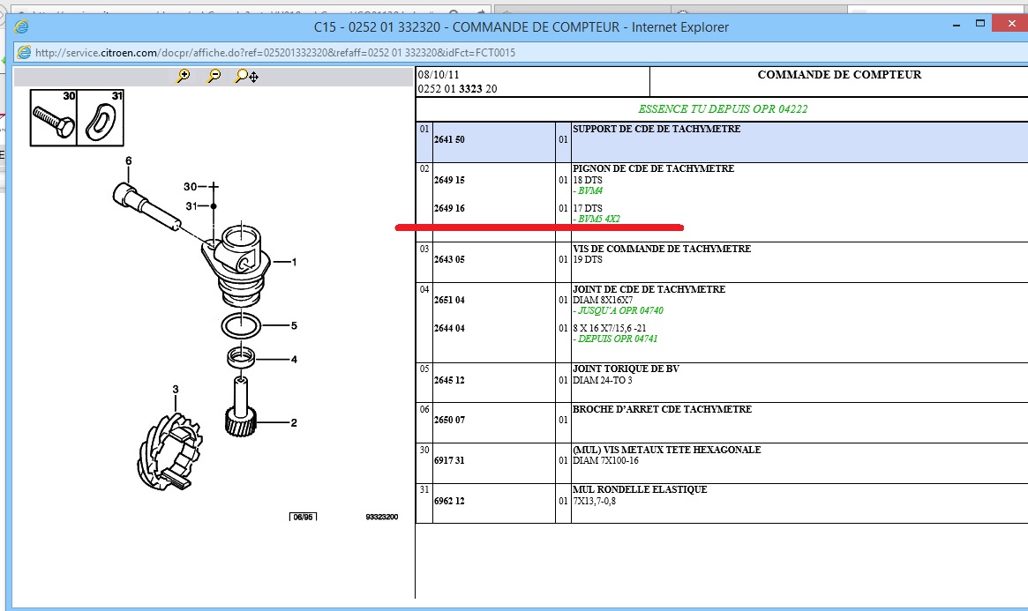1028x611 pixels.
Task: Select the zoom and pan tool icon
Action: click(x=246, y=77)
